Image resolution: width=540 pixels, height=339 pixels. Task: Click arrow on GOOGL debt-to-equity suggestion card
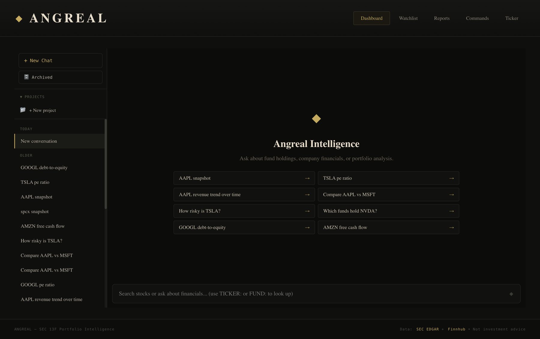click(x=307, y=228)
